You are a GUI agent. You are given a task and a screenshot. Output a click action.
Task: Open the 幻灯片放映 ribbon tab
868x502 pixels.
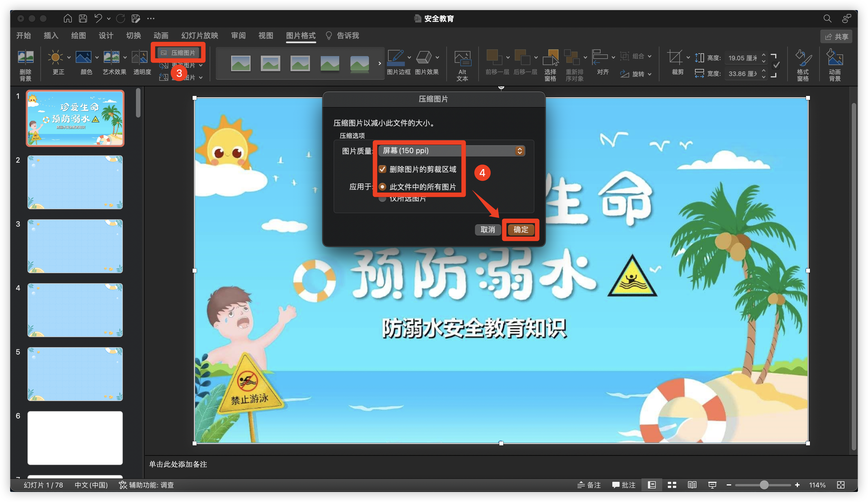200,36
